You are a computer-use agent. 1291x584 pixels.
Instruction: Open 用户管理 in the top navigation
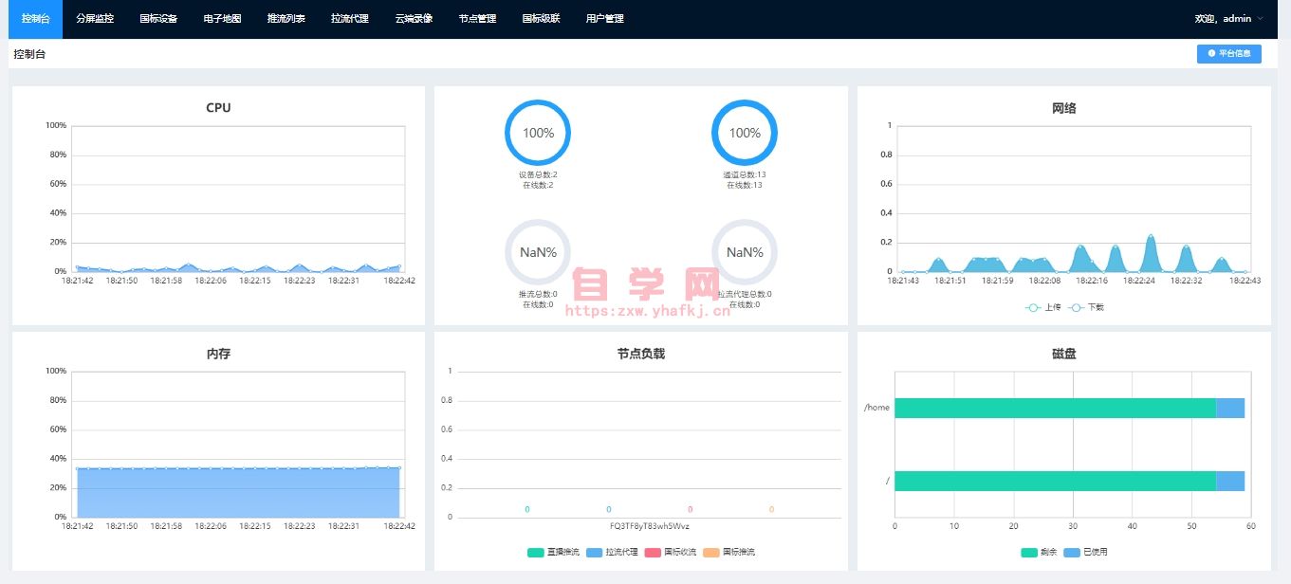click(x=604, y=19)
